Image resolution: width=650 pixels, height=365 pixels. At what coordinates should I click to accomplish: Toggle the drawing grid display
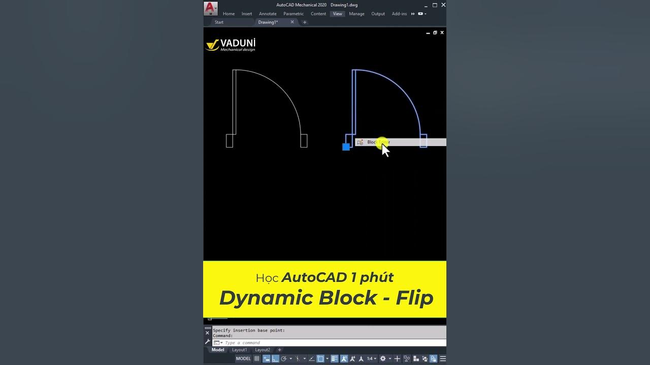point(256,358)
